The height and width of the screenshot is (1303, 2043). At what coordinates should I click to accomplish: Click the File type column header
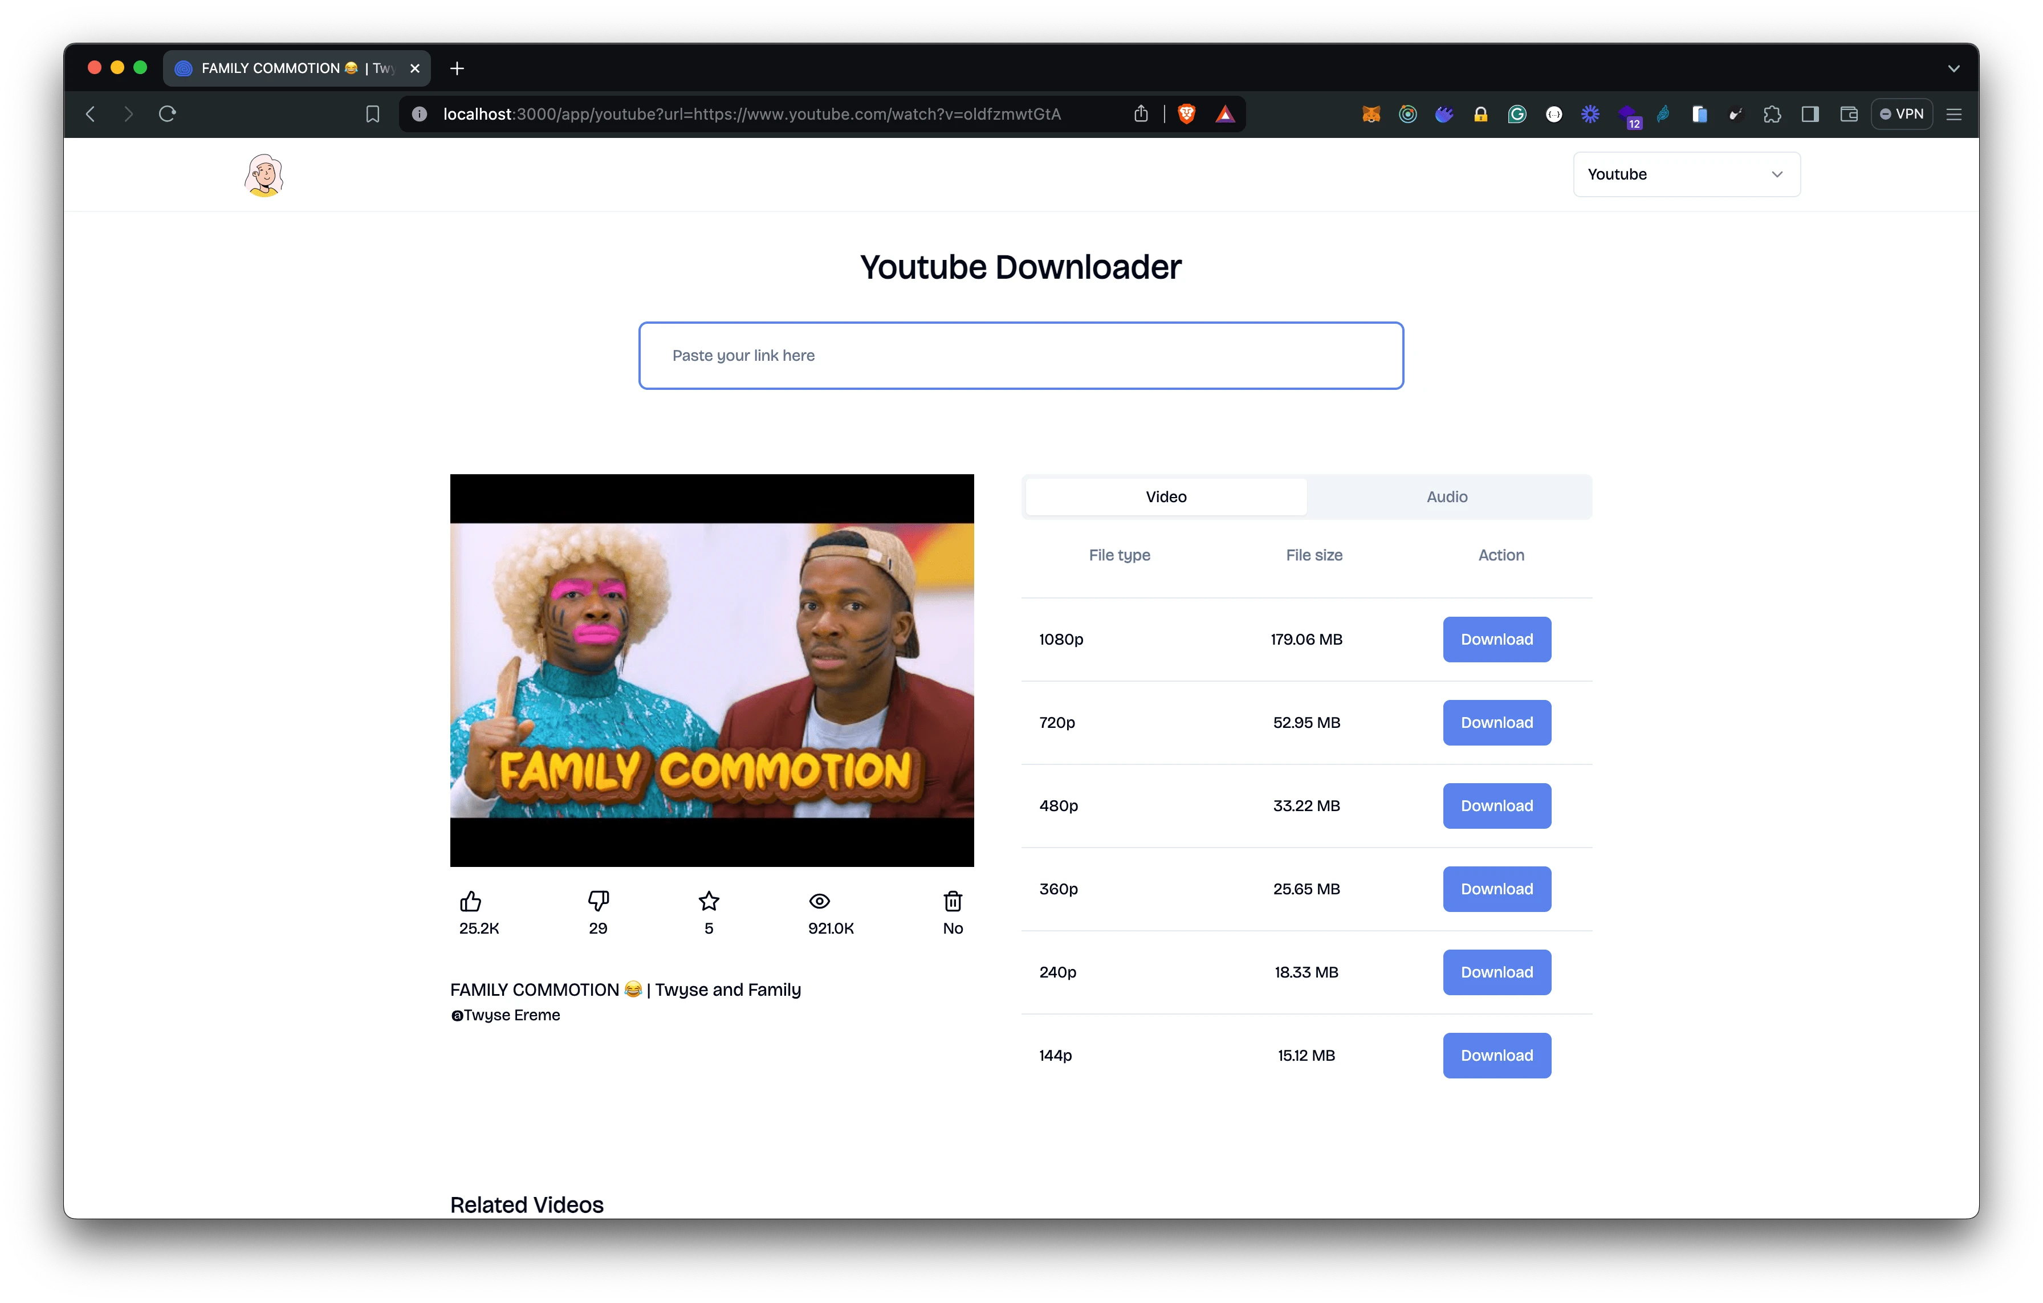click(1119, 555)
